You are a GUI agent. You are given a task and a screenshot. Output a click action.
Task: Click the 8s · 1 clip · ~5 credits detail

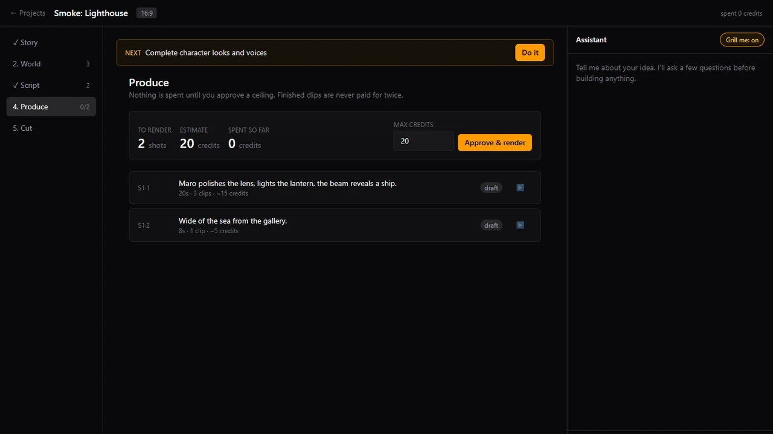coord(208,231)
